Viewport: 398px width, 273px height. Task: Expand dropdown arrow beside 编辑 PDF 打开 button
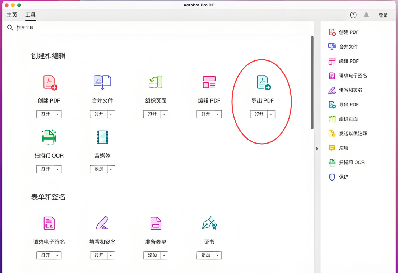(218, 114)
